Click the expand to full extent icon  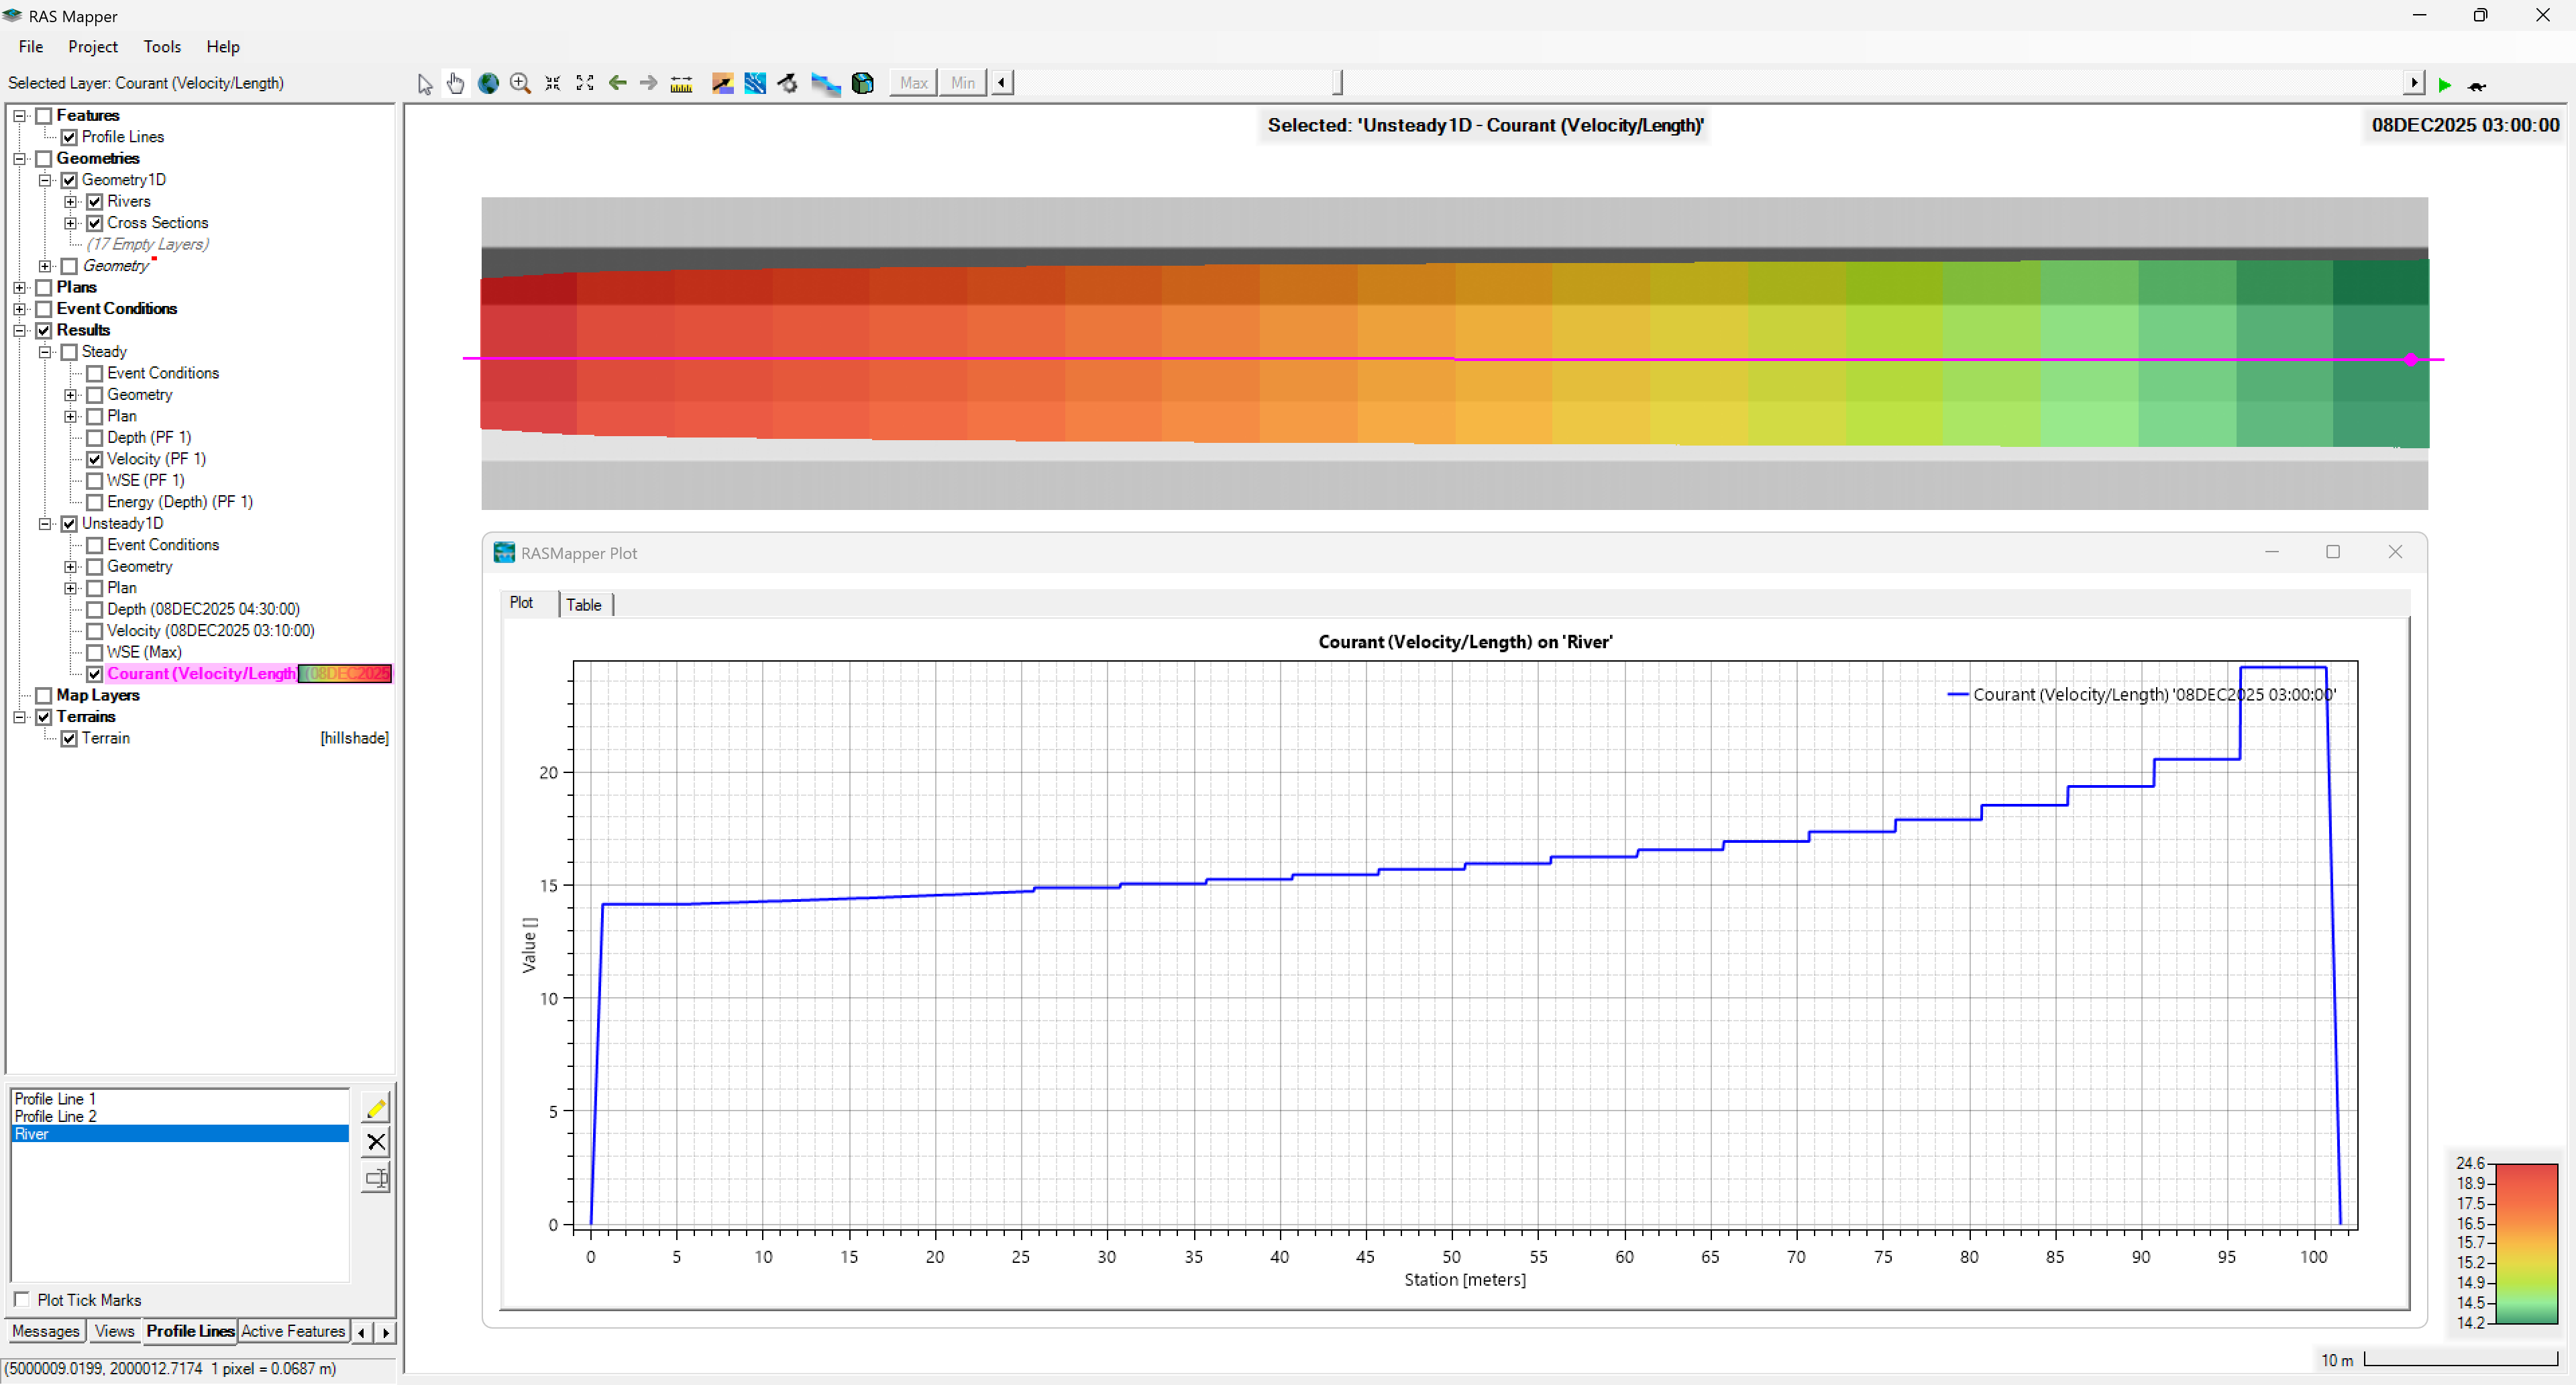point(585,84)
